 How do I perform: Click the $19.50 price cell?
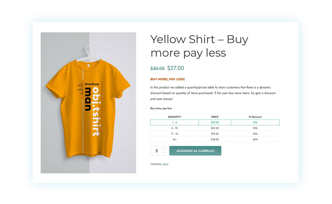tap(215, 134)
